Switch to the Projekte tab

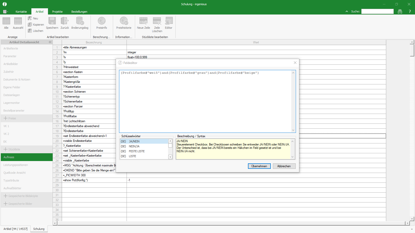tap(57, 12)
